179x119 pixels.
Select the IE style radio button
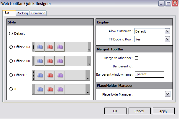[x=11, y=89]
